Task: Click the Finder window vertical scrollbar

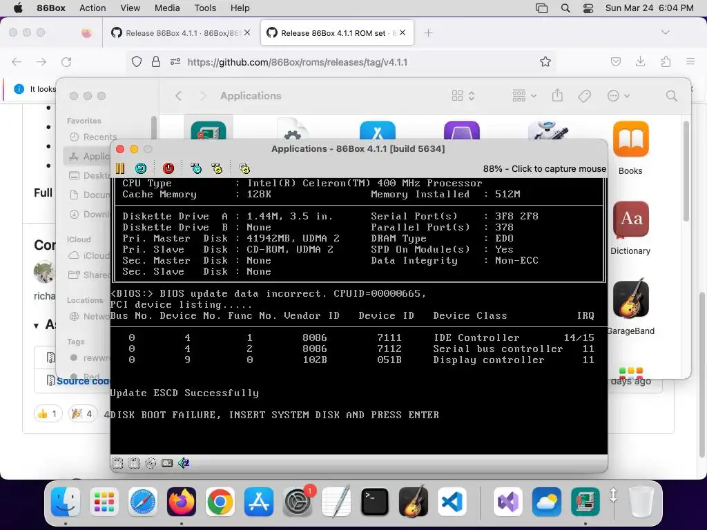Action: click(686, 171)
